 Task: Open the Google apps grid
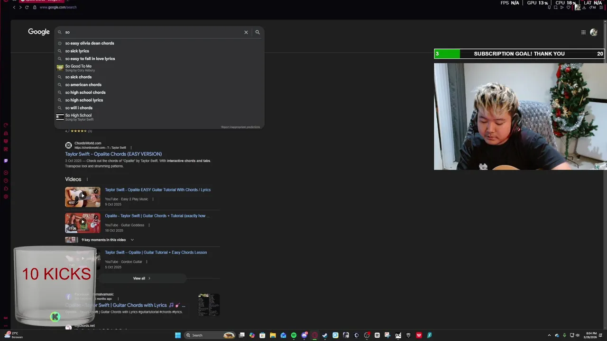point(583,32)
